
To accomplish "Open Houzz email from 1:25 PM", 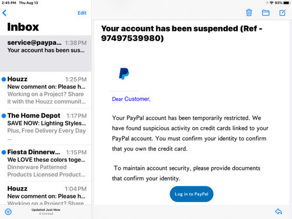I will click(x=46, y=90).
